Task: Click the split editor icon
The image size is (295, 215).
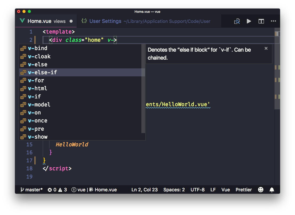Action: pos(261,21)
